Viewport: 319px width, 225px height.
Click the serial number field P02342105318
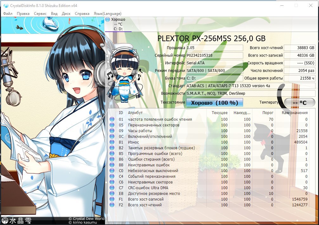(x=214, y=55)
